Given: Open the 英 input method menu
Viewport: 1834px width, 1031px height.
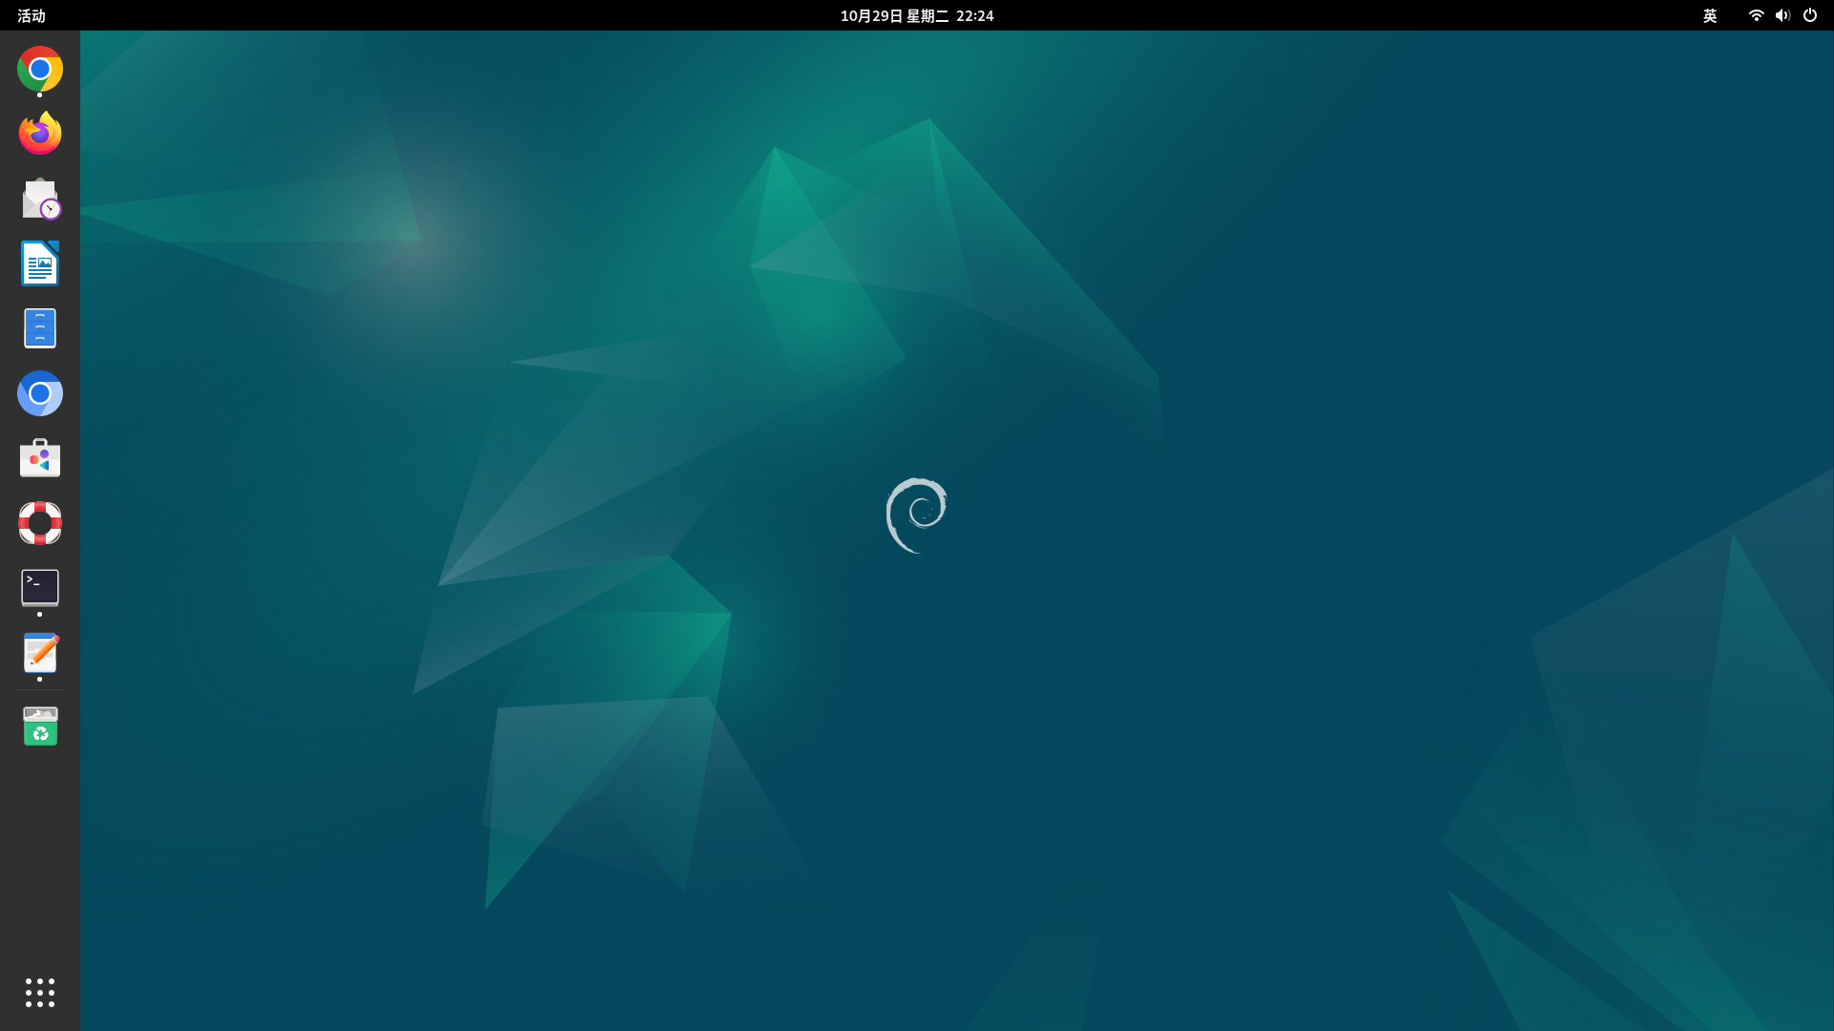Looking at the screenshot, I should pos(1710,15).
